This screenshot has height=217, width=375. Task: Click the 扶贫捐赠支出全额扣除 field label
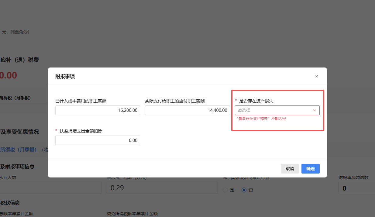point(81,131)
